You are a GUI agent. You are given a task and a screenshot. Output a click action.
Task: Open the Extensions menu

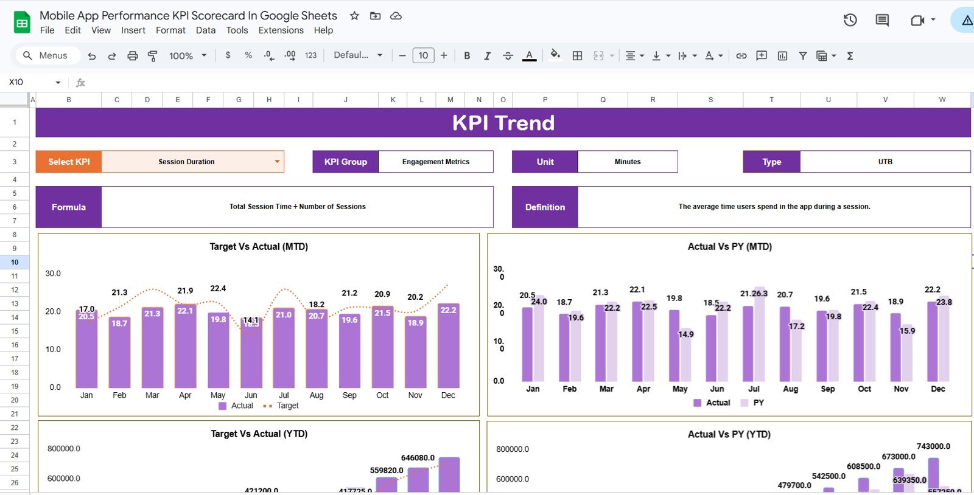tap(281, 30)
